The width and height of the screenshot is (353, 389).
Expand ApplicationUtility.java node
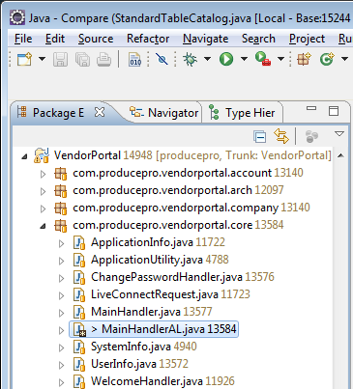coord(61,262)
